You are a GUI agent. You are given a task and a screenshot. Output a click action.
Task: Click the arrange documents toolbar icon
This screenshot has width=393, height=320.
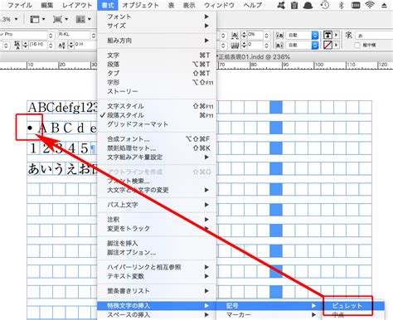click(x=83, y=19)
